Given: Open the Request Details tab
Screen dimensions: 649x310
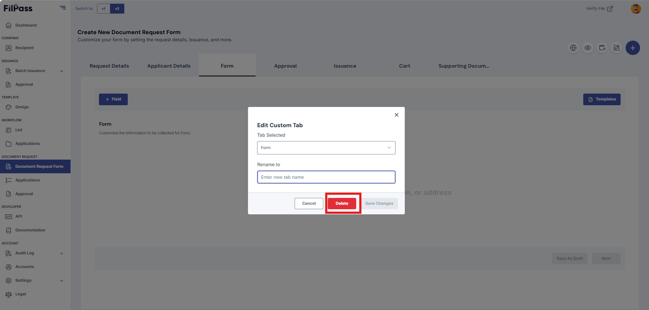Looking at the screenshot, I should click(109, 66).
